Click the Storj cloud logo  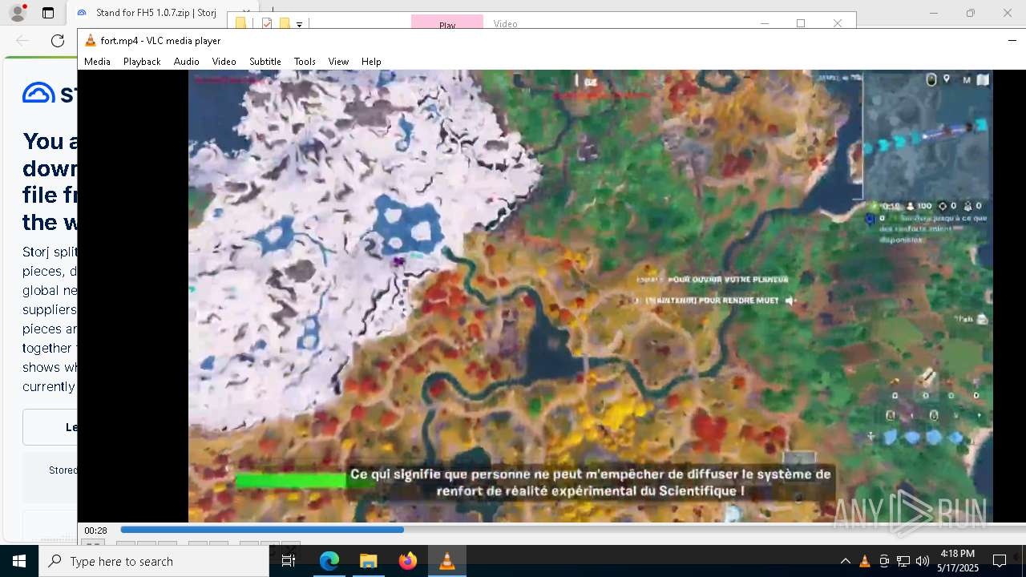38,93
